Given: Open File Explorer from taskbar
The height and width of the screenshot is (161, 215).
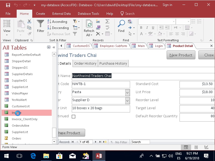Looking at the screenshot, I should click(x=46, y=156).
